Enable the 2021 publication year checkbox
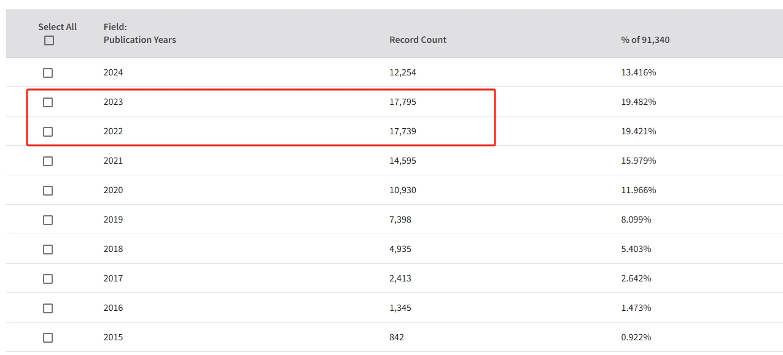This screenshot has width=783, height=355. pos(48,161)
